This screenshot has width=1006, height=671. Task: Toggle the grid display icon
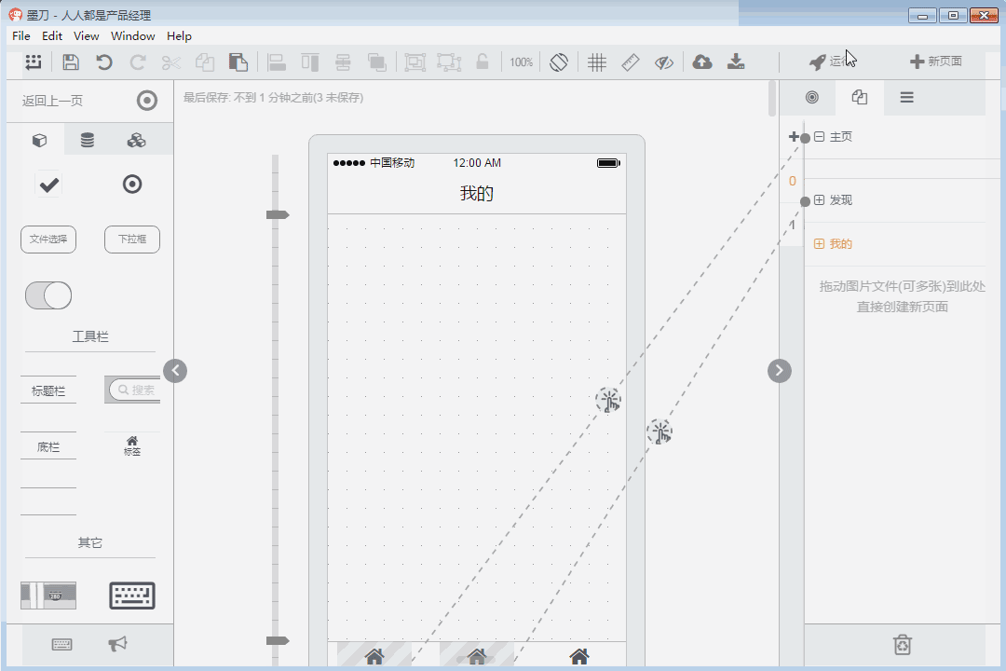[597, 62]
